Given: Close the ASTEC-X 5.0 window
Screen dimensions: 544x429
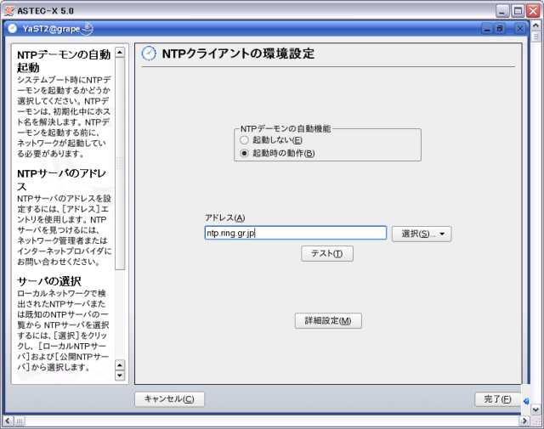Looking at the screenshot, I should click(x=533, y=11).
